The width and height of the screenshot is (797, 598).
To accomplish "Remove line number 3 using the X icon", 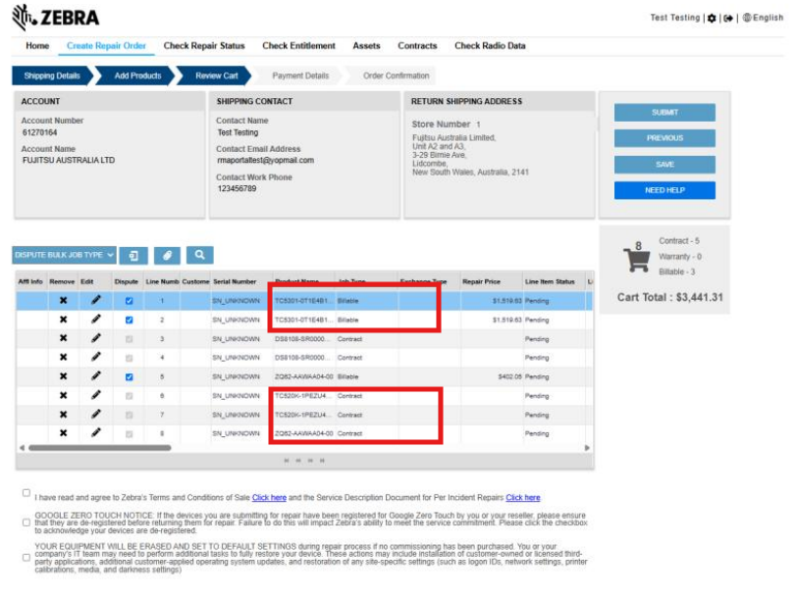I will 63,338.
